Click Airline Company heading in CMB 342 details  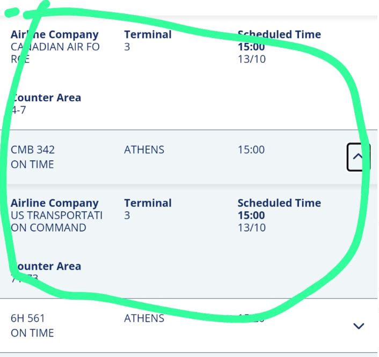pos(55,203)
